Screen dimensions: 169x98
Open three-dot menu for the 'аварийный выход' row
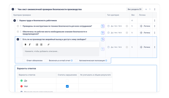click(155, 47)
